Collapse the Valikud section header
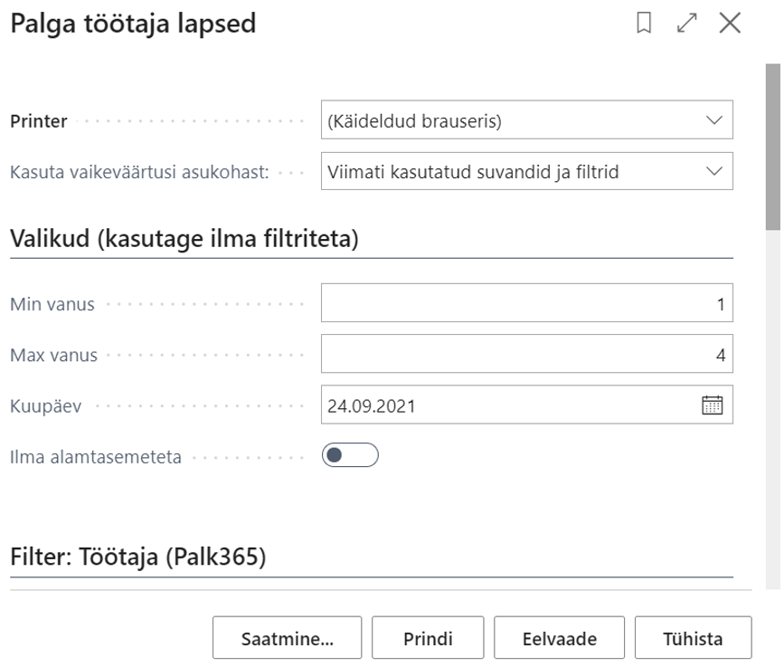This screenshot has height=667, width=784. (x=184, y=238)
